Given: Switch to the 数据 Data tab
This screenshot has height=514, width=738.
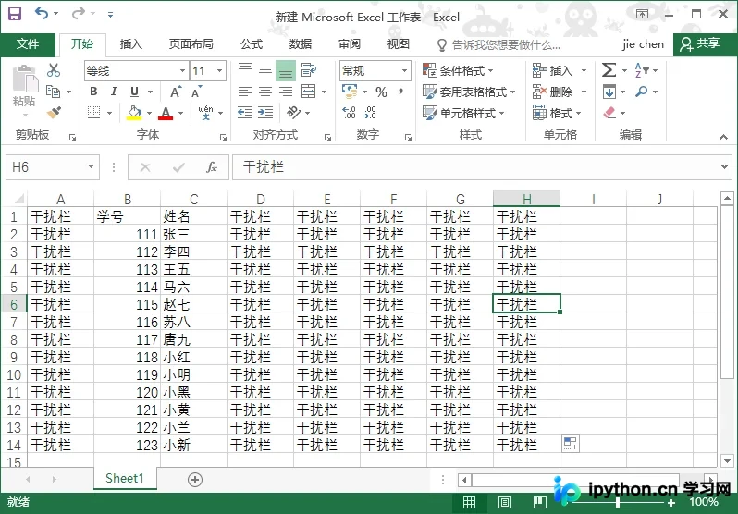Looking at the screenshot, I should (301, 44).
